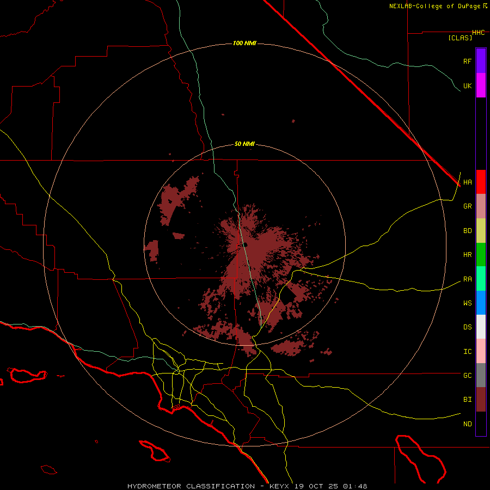490x490 pixels.
Task: Click the HYDROMETEOR CLASSIFICATION caption text
Action: click(x=191, y=486)
